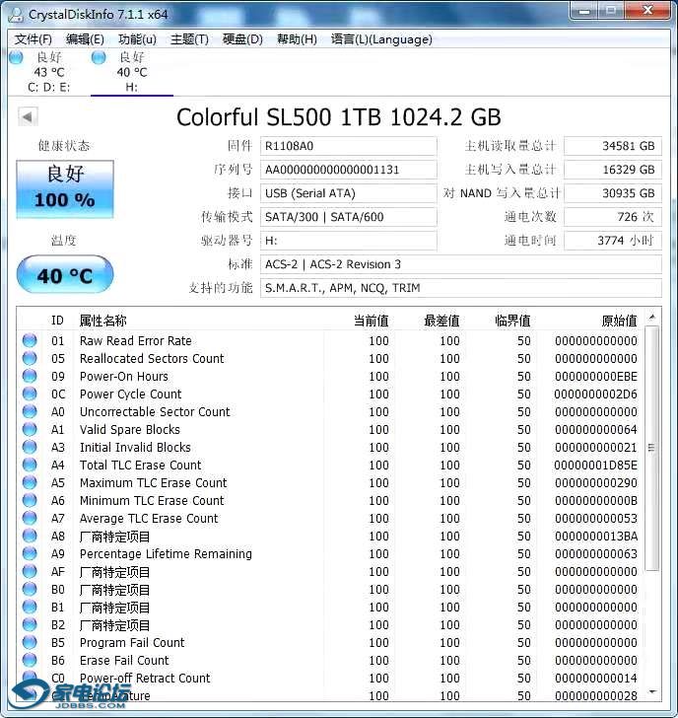Click Percentage Lifetime Remaining attribute name
Image resolution: width=678 pixels, height=718 pixels.
click(166, 554)
